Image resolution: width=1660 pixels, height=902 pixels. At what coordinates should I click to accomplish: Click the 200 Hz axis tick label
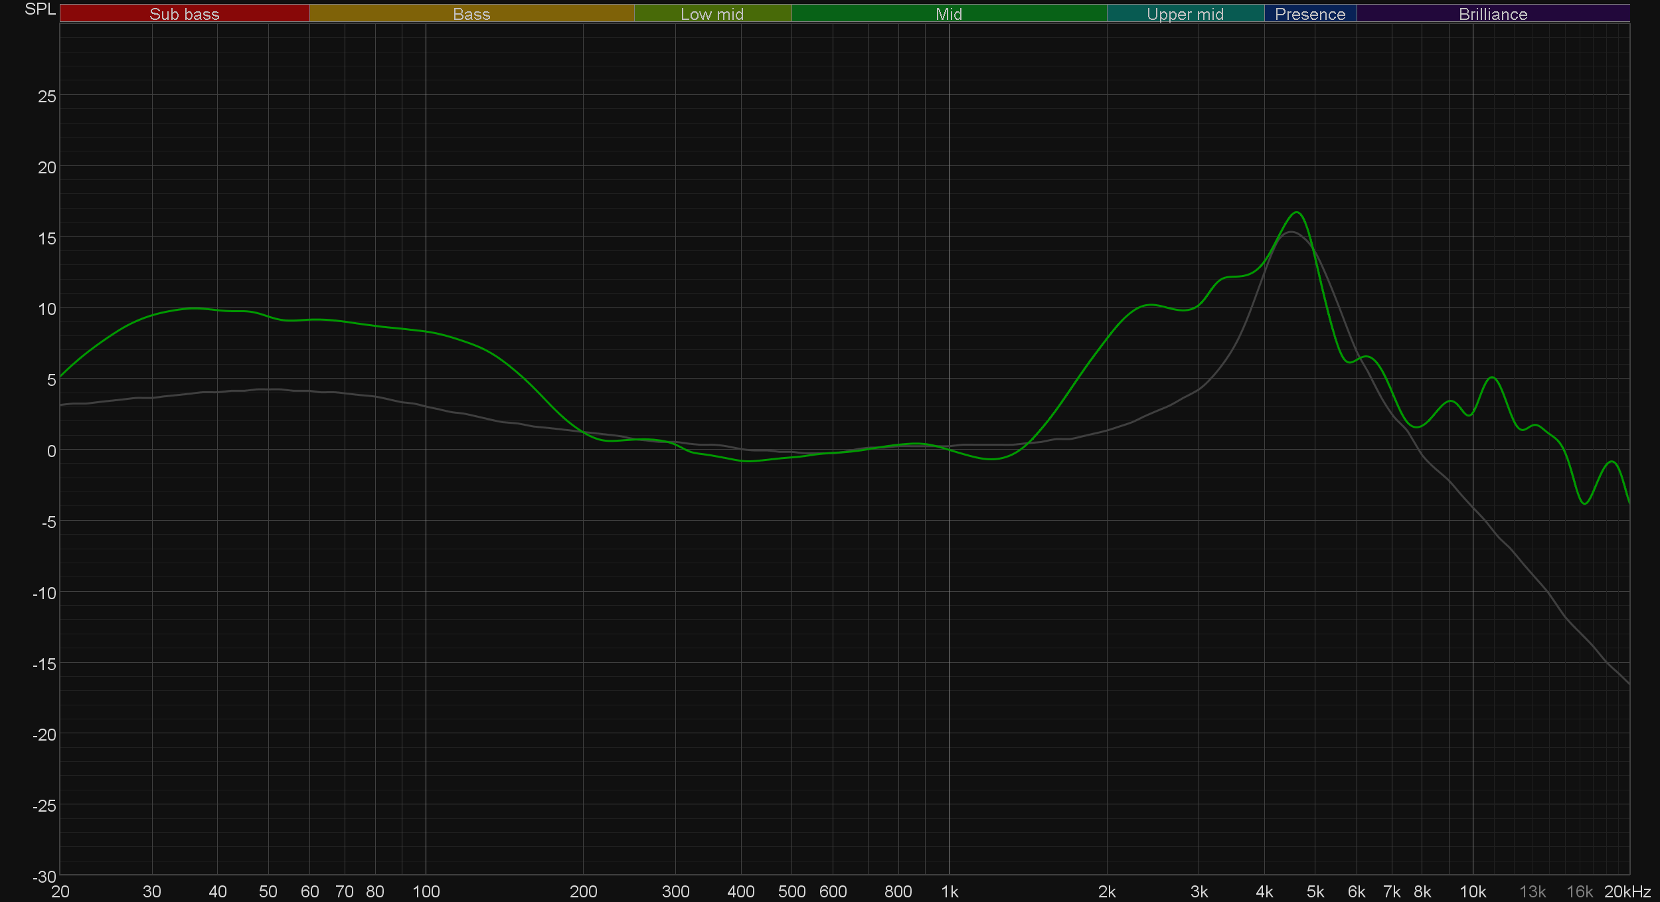pos(583,891)
